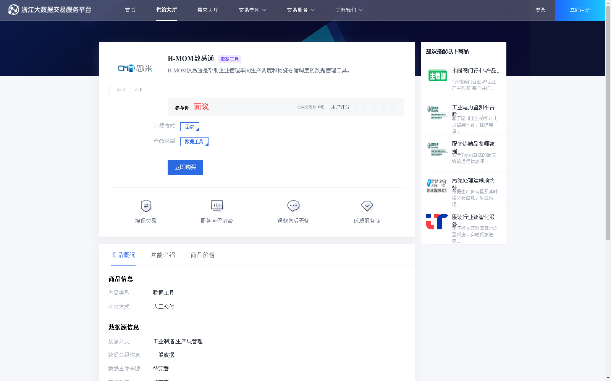Image resolution: width=611 pixels, height=381 pixels.
Task: Click the 已成交笔数 0笔 text
Action: [310, 107]
